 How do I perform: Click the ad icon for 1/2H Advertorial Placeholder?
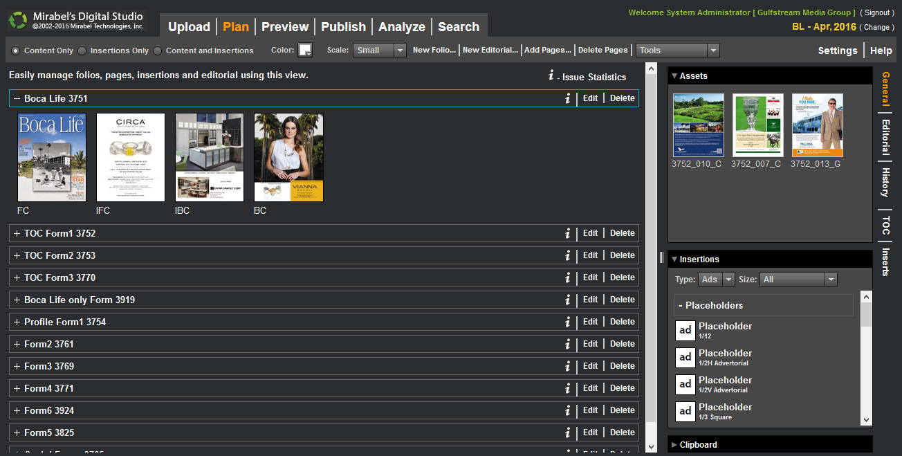coord(685,357)
